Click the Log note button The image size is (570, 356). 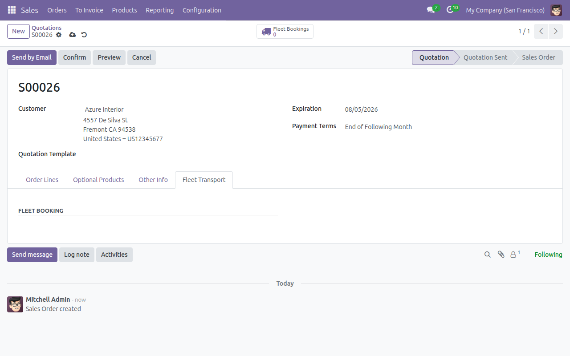[77, 255]
